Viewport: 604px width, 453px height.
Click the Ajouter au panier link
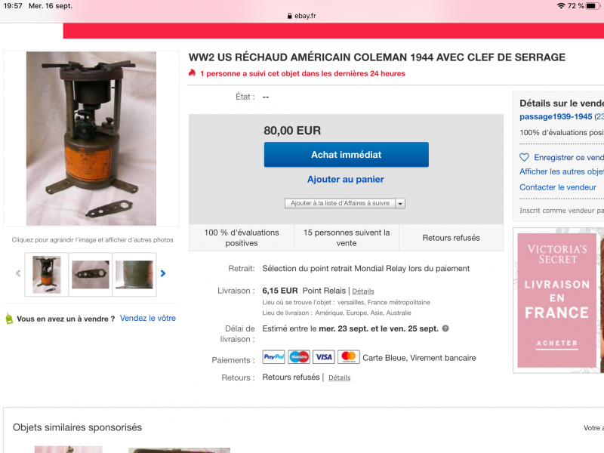click(x=346, y=179)
